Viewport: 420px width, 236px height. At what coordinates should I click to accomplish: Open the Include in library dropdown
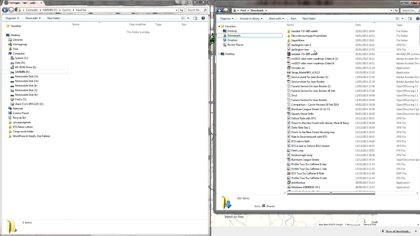[x=251, y=18]
